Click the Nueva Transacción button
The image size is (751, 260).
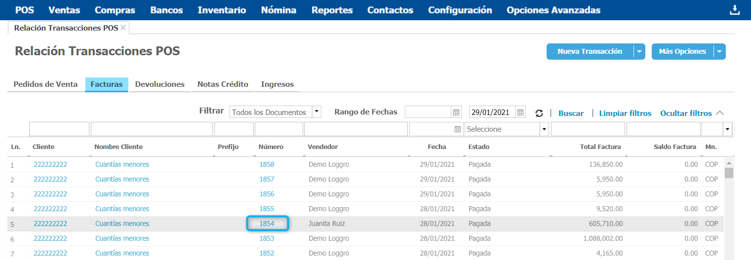click(x=590, y=51)
